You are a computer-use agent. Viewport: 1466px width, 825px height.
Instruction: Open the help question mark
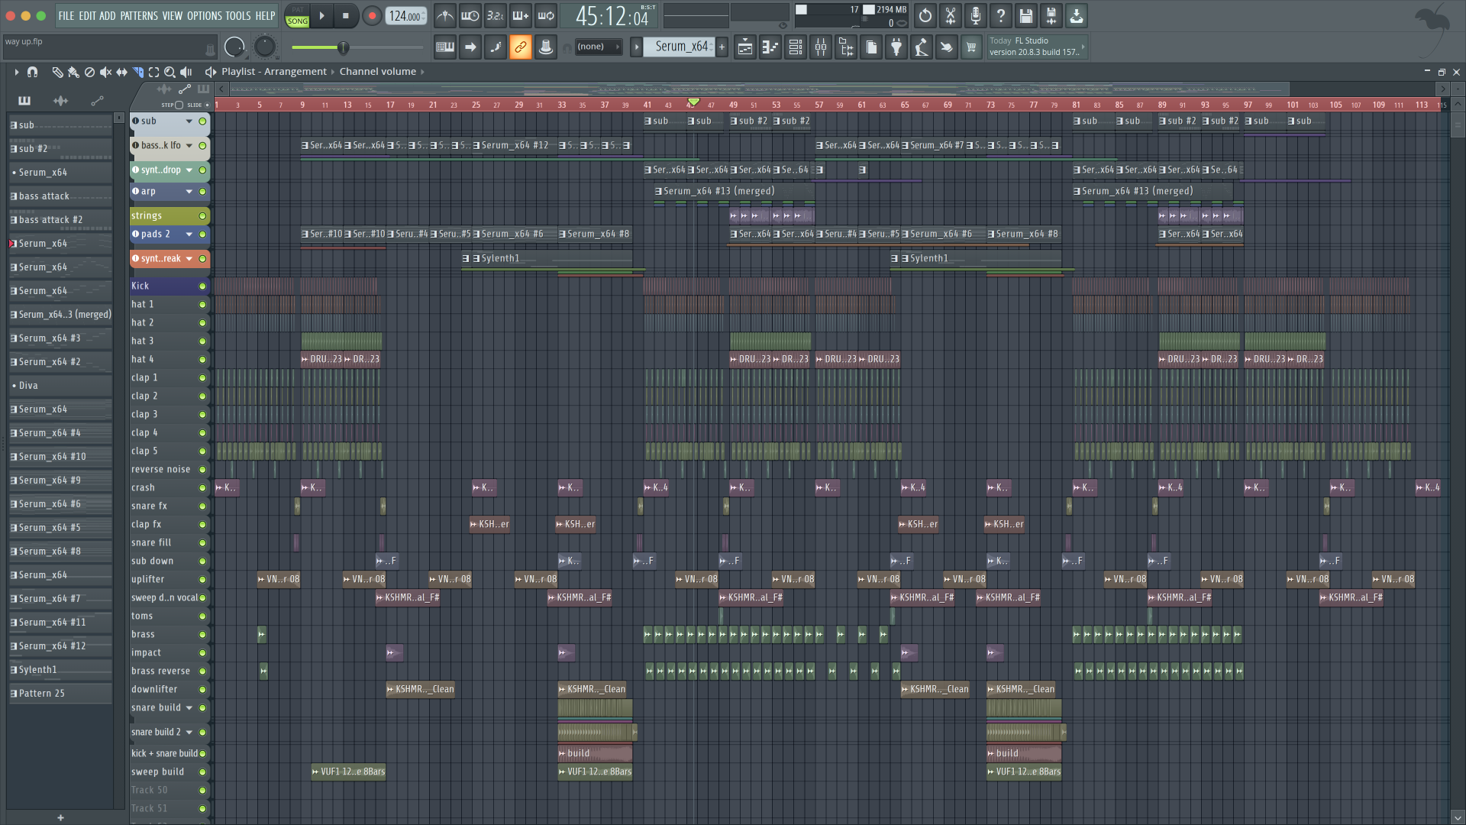pos(1001,15)
